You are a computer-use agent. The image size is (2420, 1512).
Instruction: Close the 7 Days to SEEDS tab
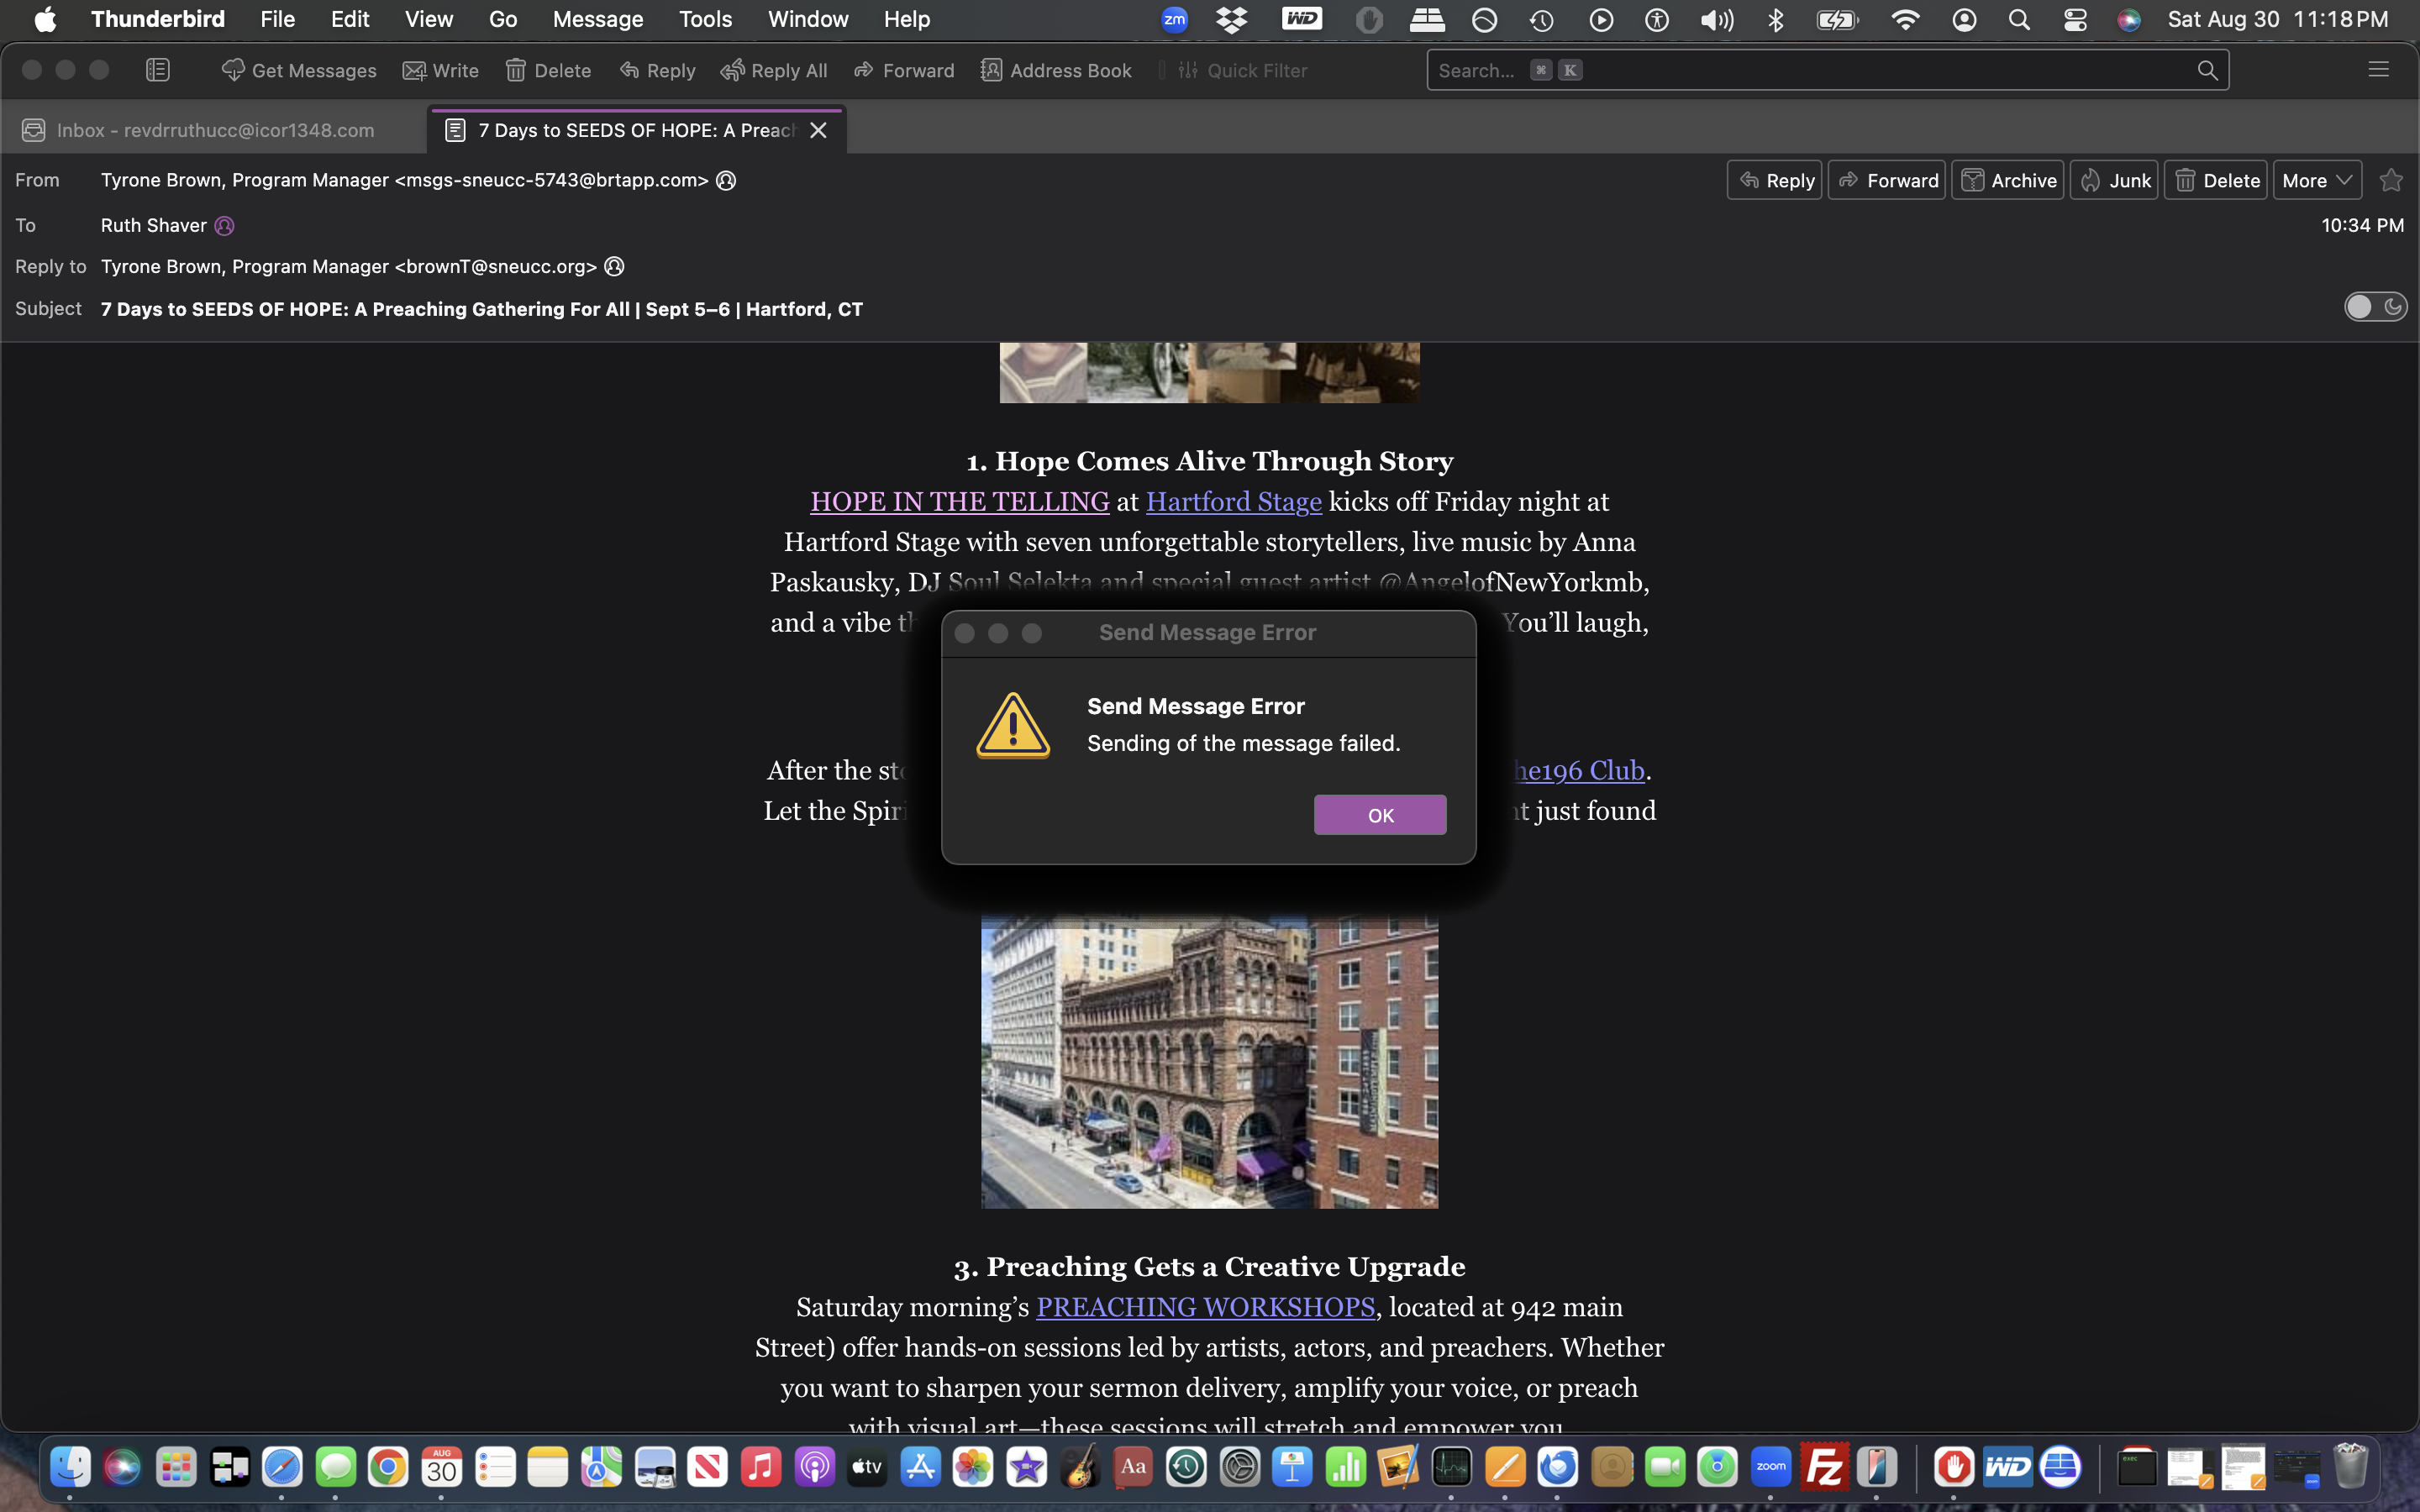[818, 130]
